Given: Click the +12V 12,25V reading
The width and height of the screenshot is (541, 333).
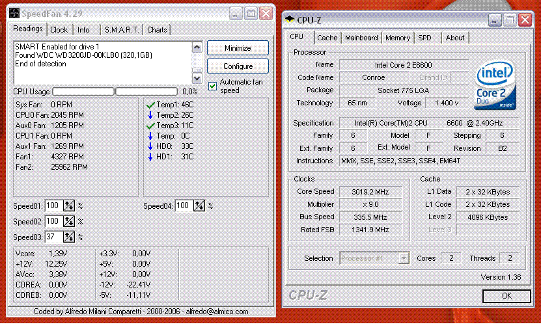Looking at the screenshot, I should 42,264.
